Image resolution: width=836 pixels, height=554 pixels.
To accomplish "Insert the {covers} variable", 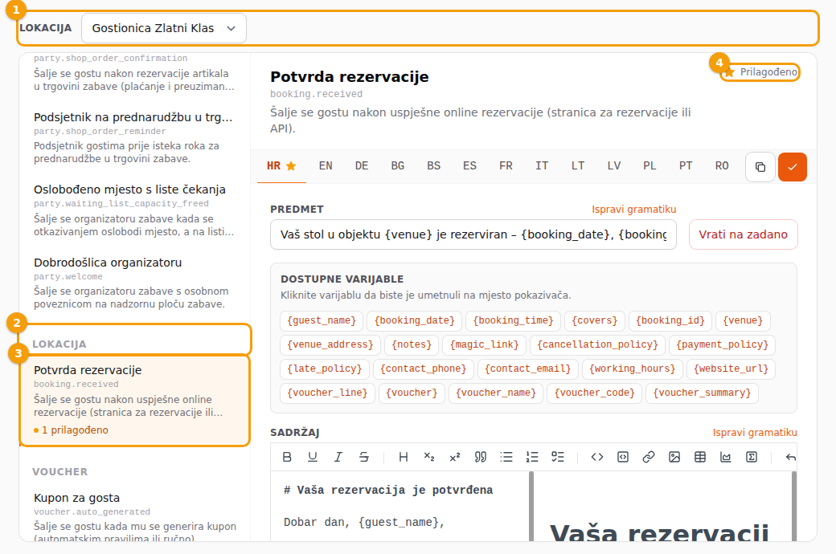I will coord(595,320).
